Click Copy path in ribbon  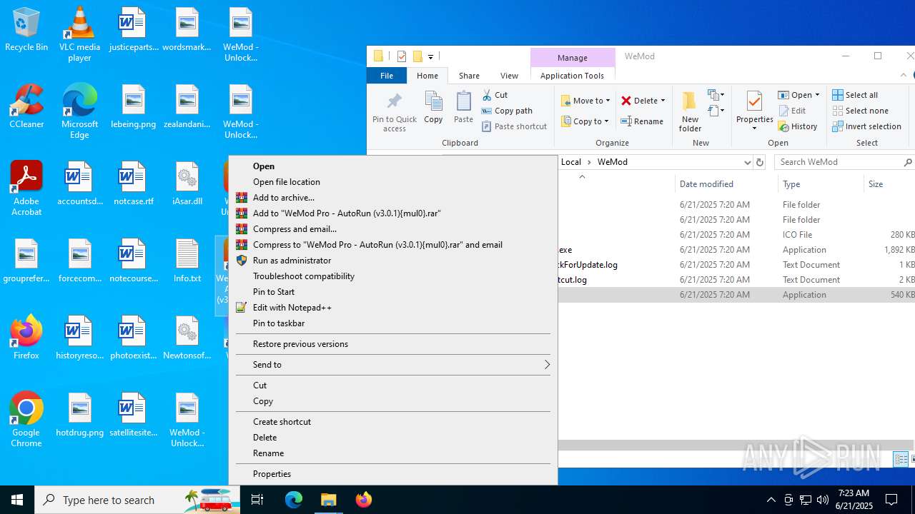pyautogui.click(x=507, y=111)
